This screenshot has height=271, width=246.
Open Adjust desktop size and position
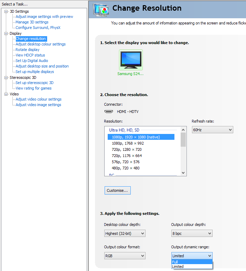pos(42,66)
